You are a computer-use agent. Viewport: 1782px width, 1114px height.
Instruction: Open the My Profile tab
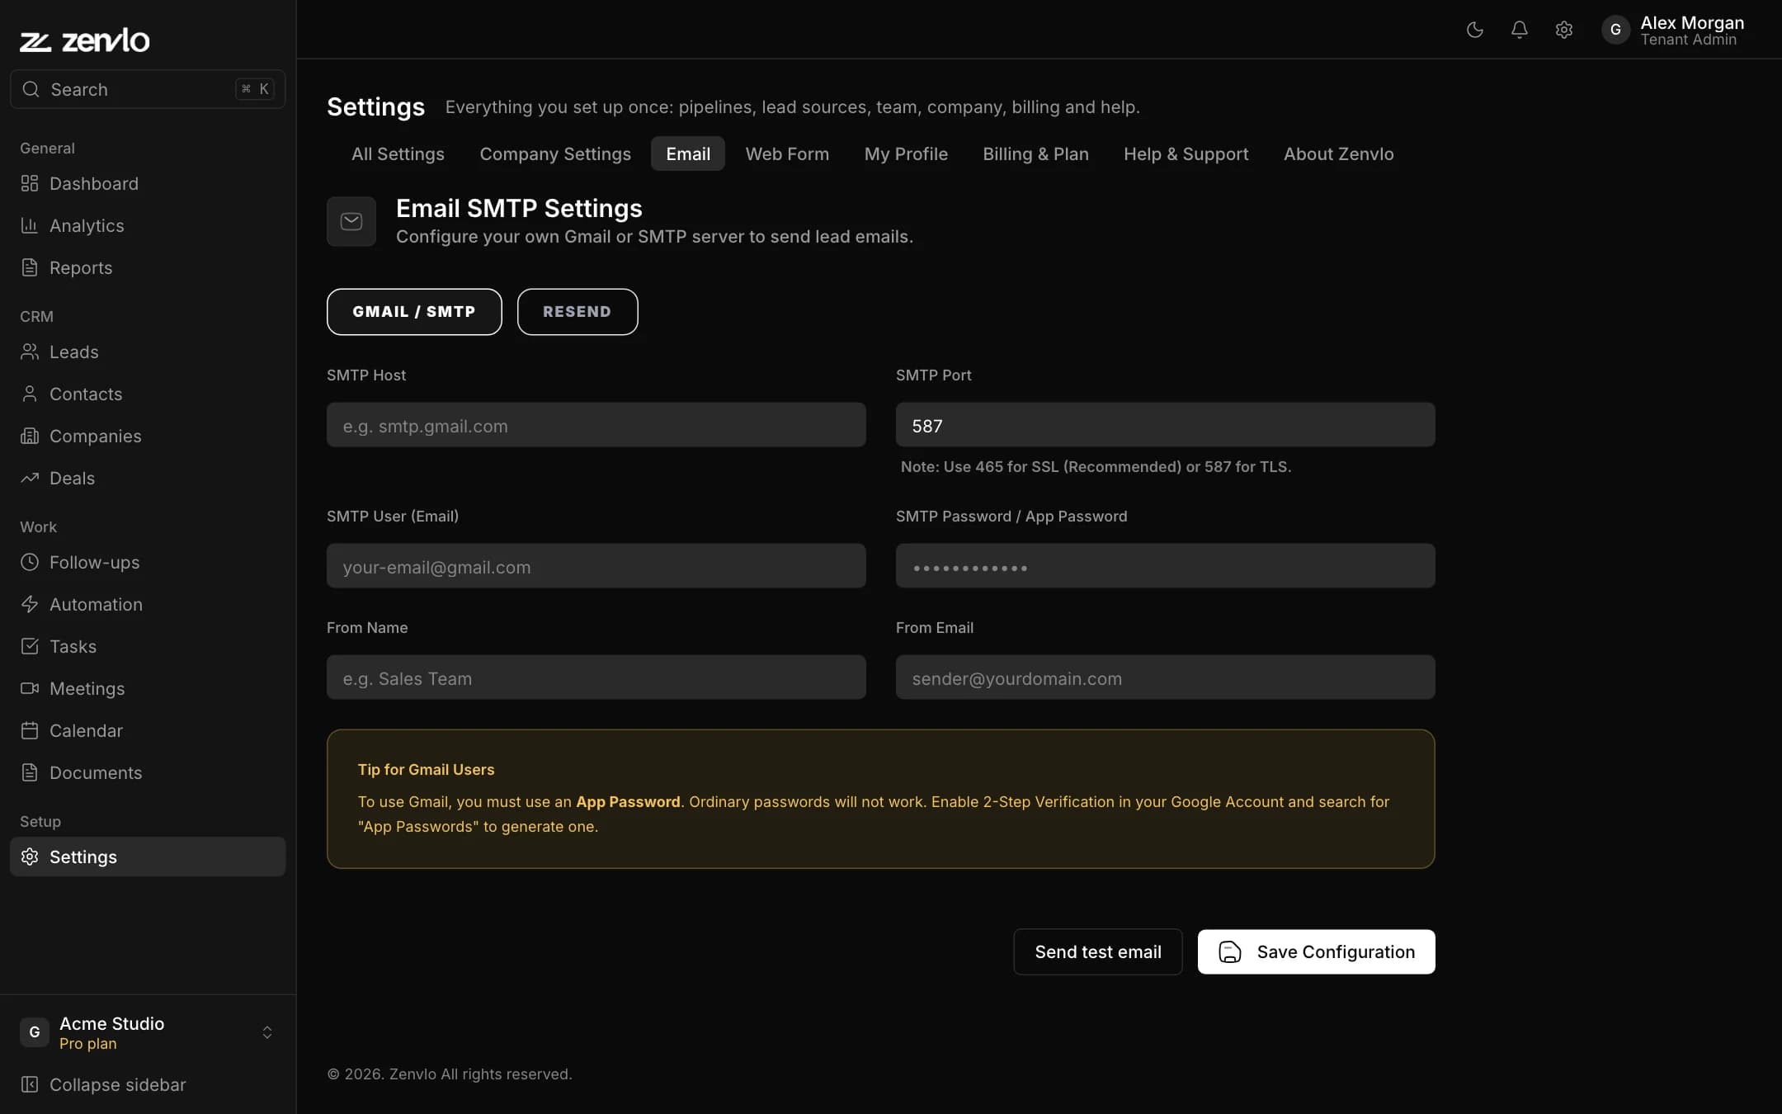(906, 153)
